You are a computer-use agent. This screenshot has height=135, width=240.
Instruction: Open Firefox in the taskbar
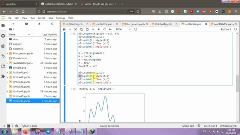click(x=26, y=132)
